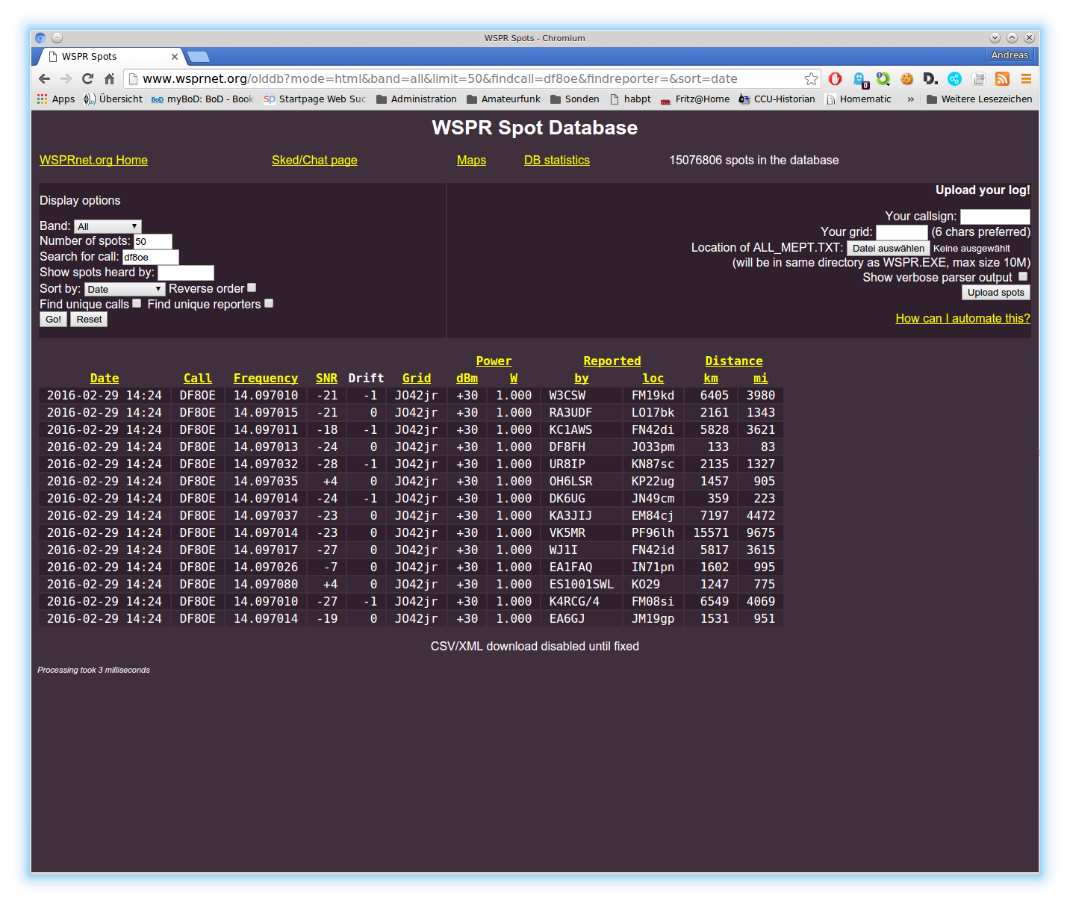Open the myBoD bookmark

pos(202,99)
